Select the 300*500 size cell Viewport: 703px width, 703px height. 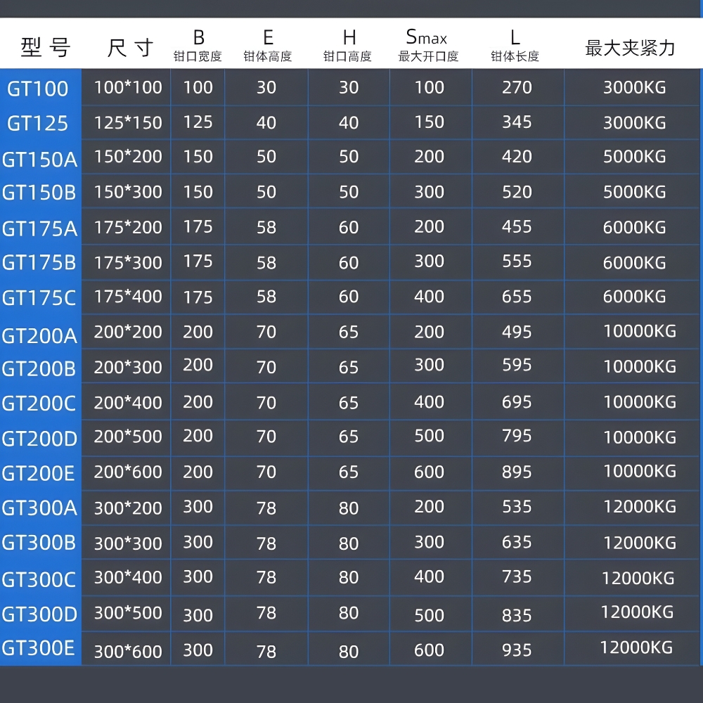point(128,613)
